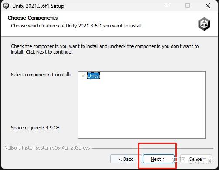Cancel the Unity installation
This screenshot has height=170, width=219.
click(196, 159)
